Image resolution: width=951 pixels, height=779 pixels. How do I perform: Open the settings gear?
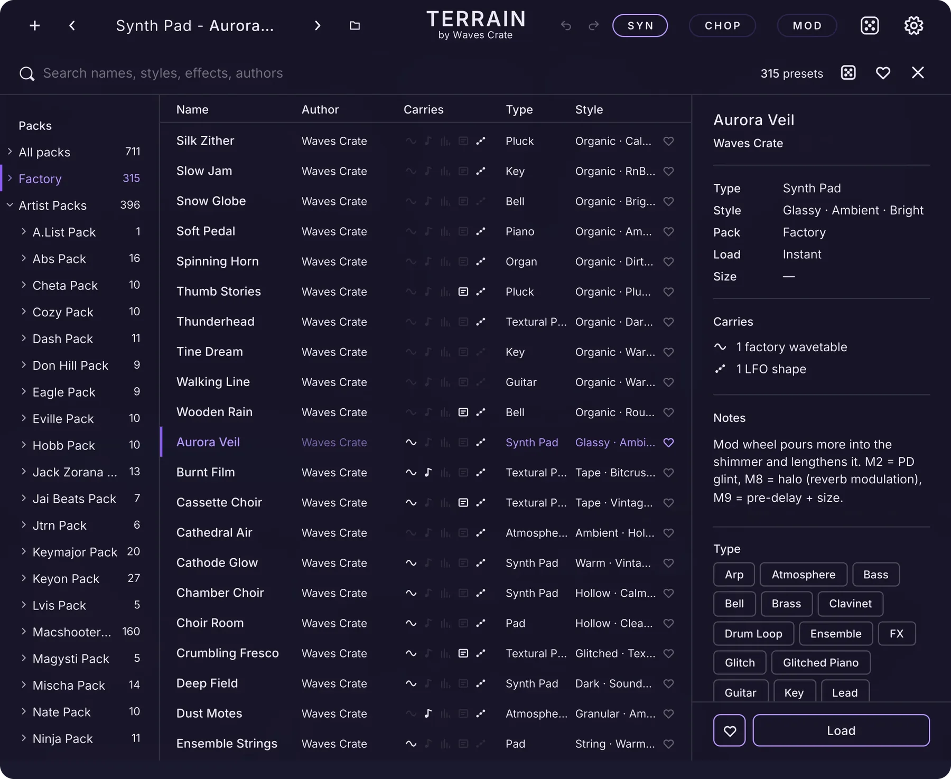click(913, 25)
